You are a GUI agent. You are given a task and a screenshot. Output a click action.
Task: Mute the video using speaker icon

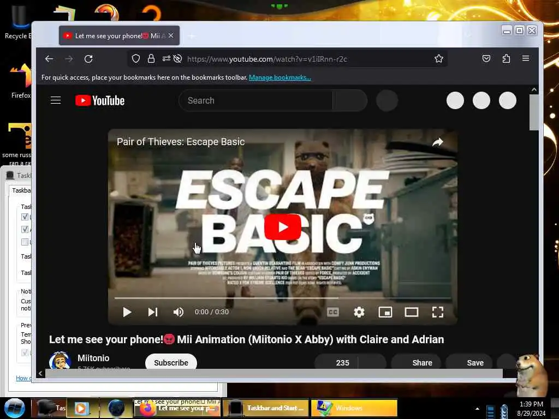(179, 312)
